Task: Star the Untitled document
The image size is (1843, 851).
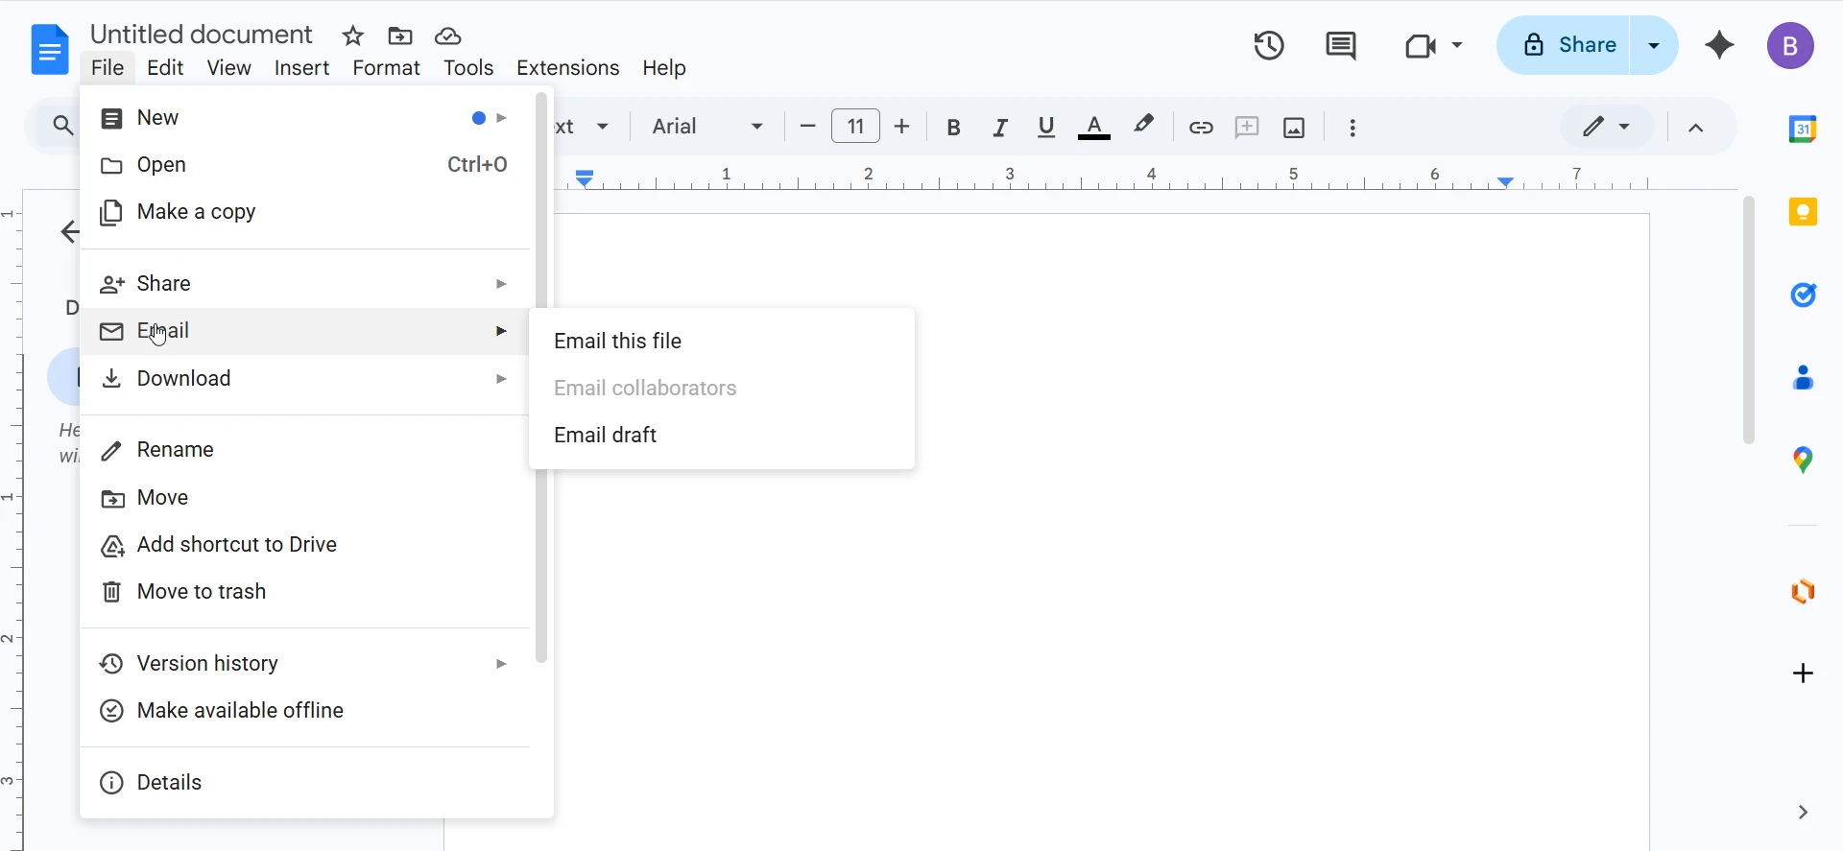Action: coord(353,36)
